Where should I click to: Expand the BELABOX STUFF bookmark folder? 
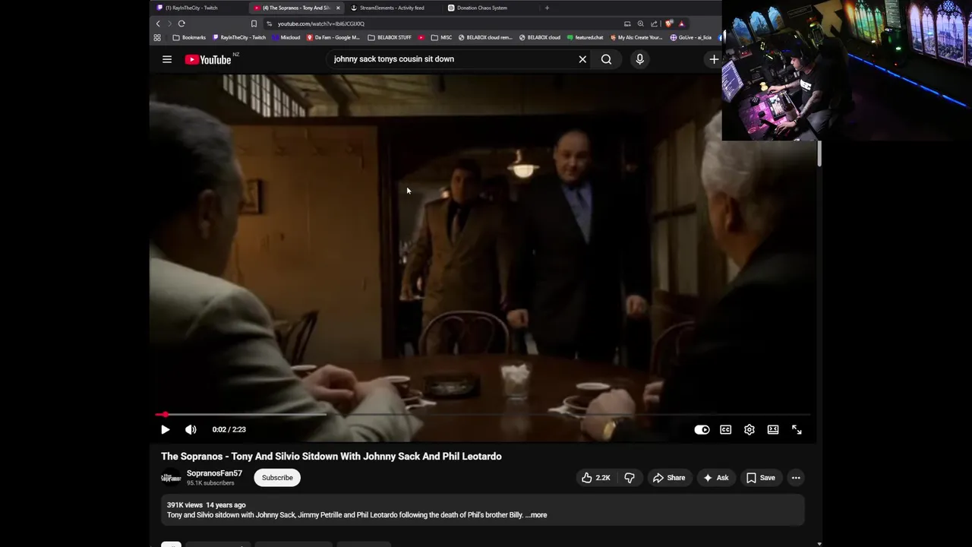(390, 37)
